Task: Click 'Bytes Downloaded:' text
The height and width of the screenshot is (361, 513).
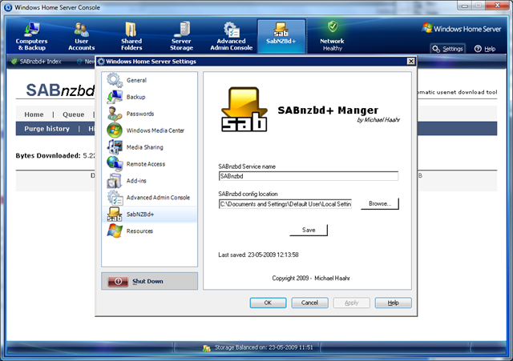Action: 48,155
